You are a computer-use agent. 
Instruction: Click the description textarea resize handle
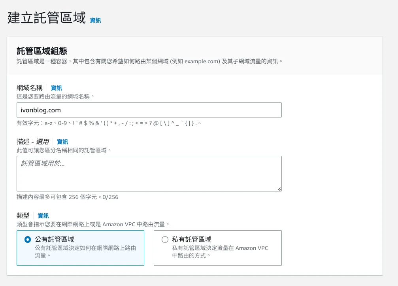(279, 189)
